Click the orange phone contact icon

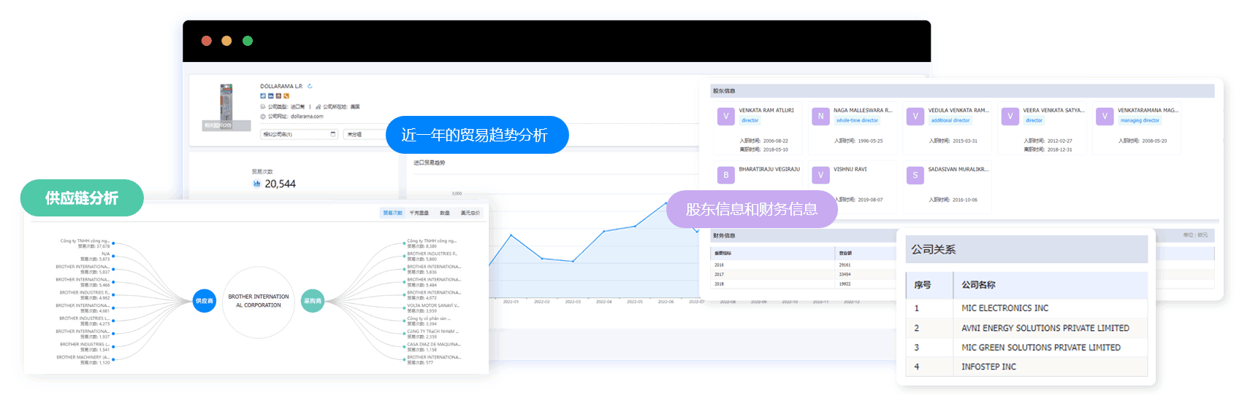click(286, 96)
